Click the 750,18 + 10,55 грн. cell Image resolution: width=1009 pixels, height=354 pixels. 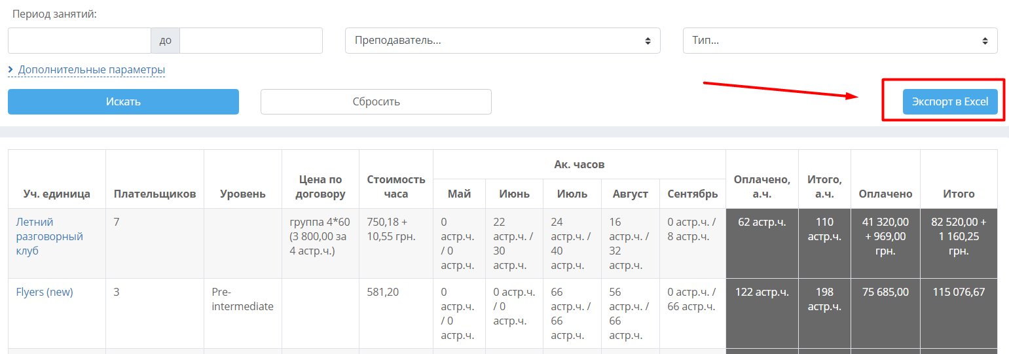396,243
